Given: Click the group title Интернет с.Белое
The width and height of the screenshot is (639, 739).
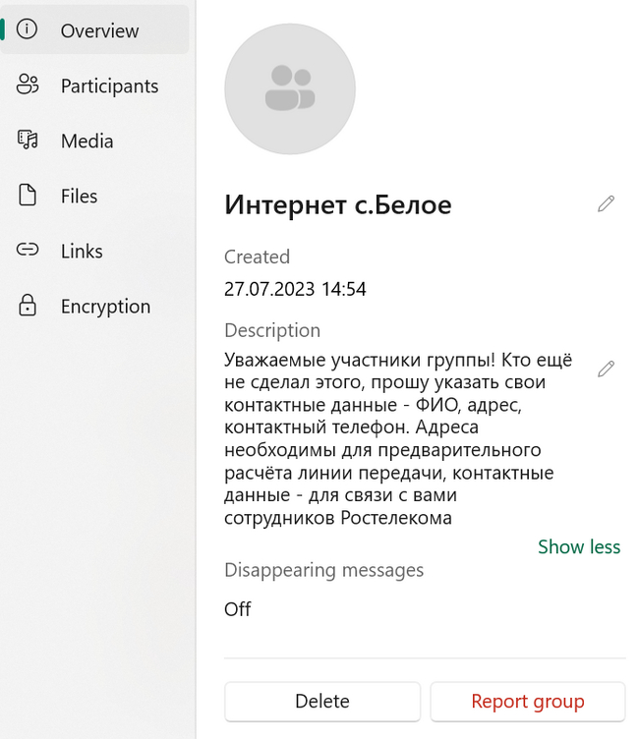Looking at the screenshot, I should 337,204.
